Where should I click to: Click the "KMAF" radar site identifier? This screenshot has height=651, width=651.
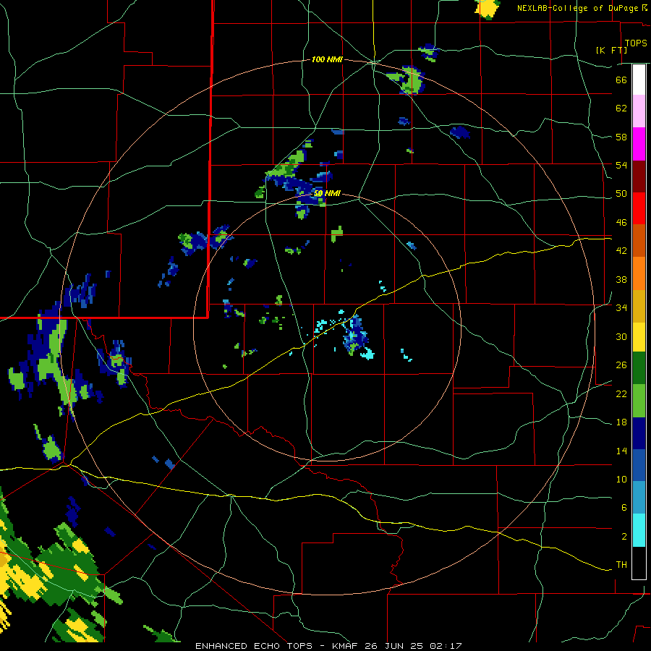[x=346, y=646]
